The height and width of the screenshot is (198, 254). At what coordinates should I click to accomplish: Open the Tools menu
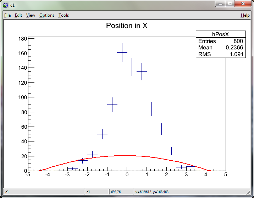pyautogui.click(x=63, y=15)
